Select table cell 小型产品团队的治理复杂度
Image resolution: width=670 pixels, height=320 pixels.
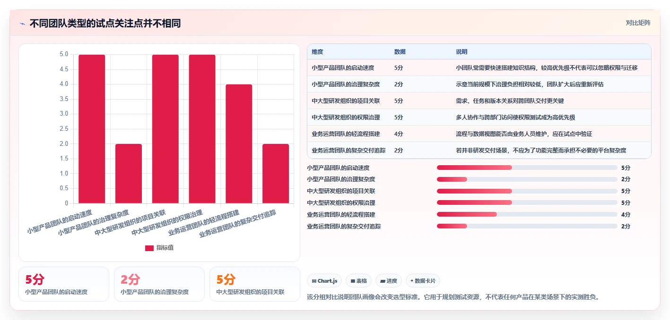346,84
